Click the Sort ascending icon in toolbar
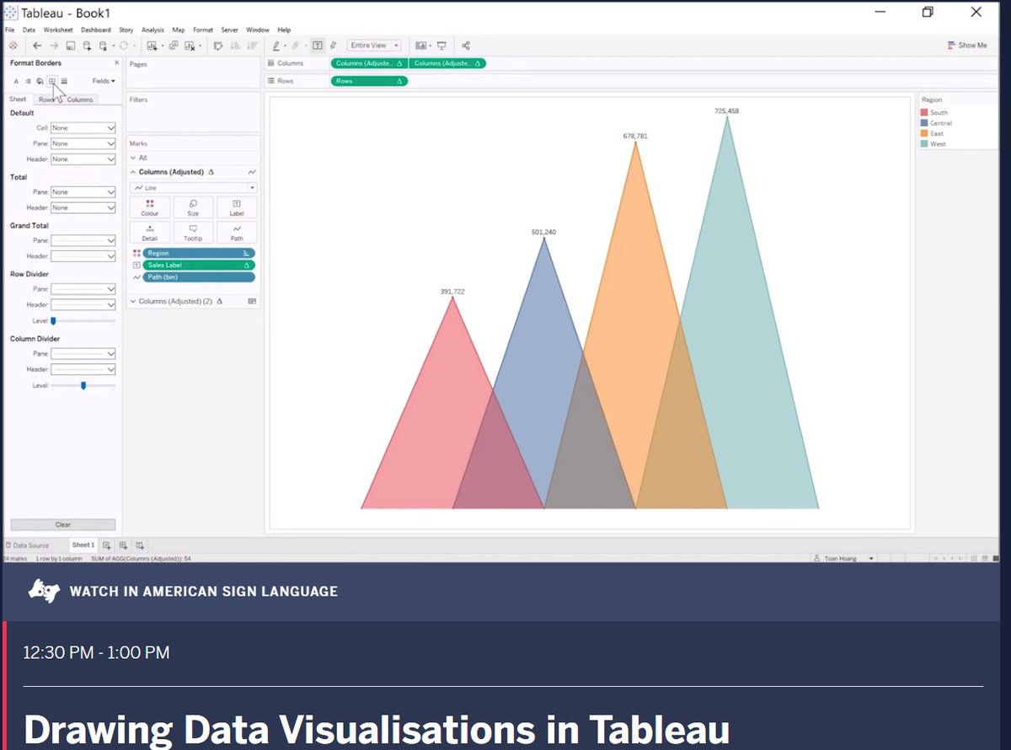 (235, 46)
